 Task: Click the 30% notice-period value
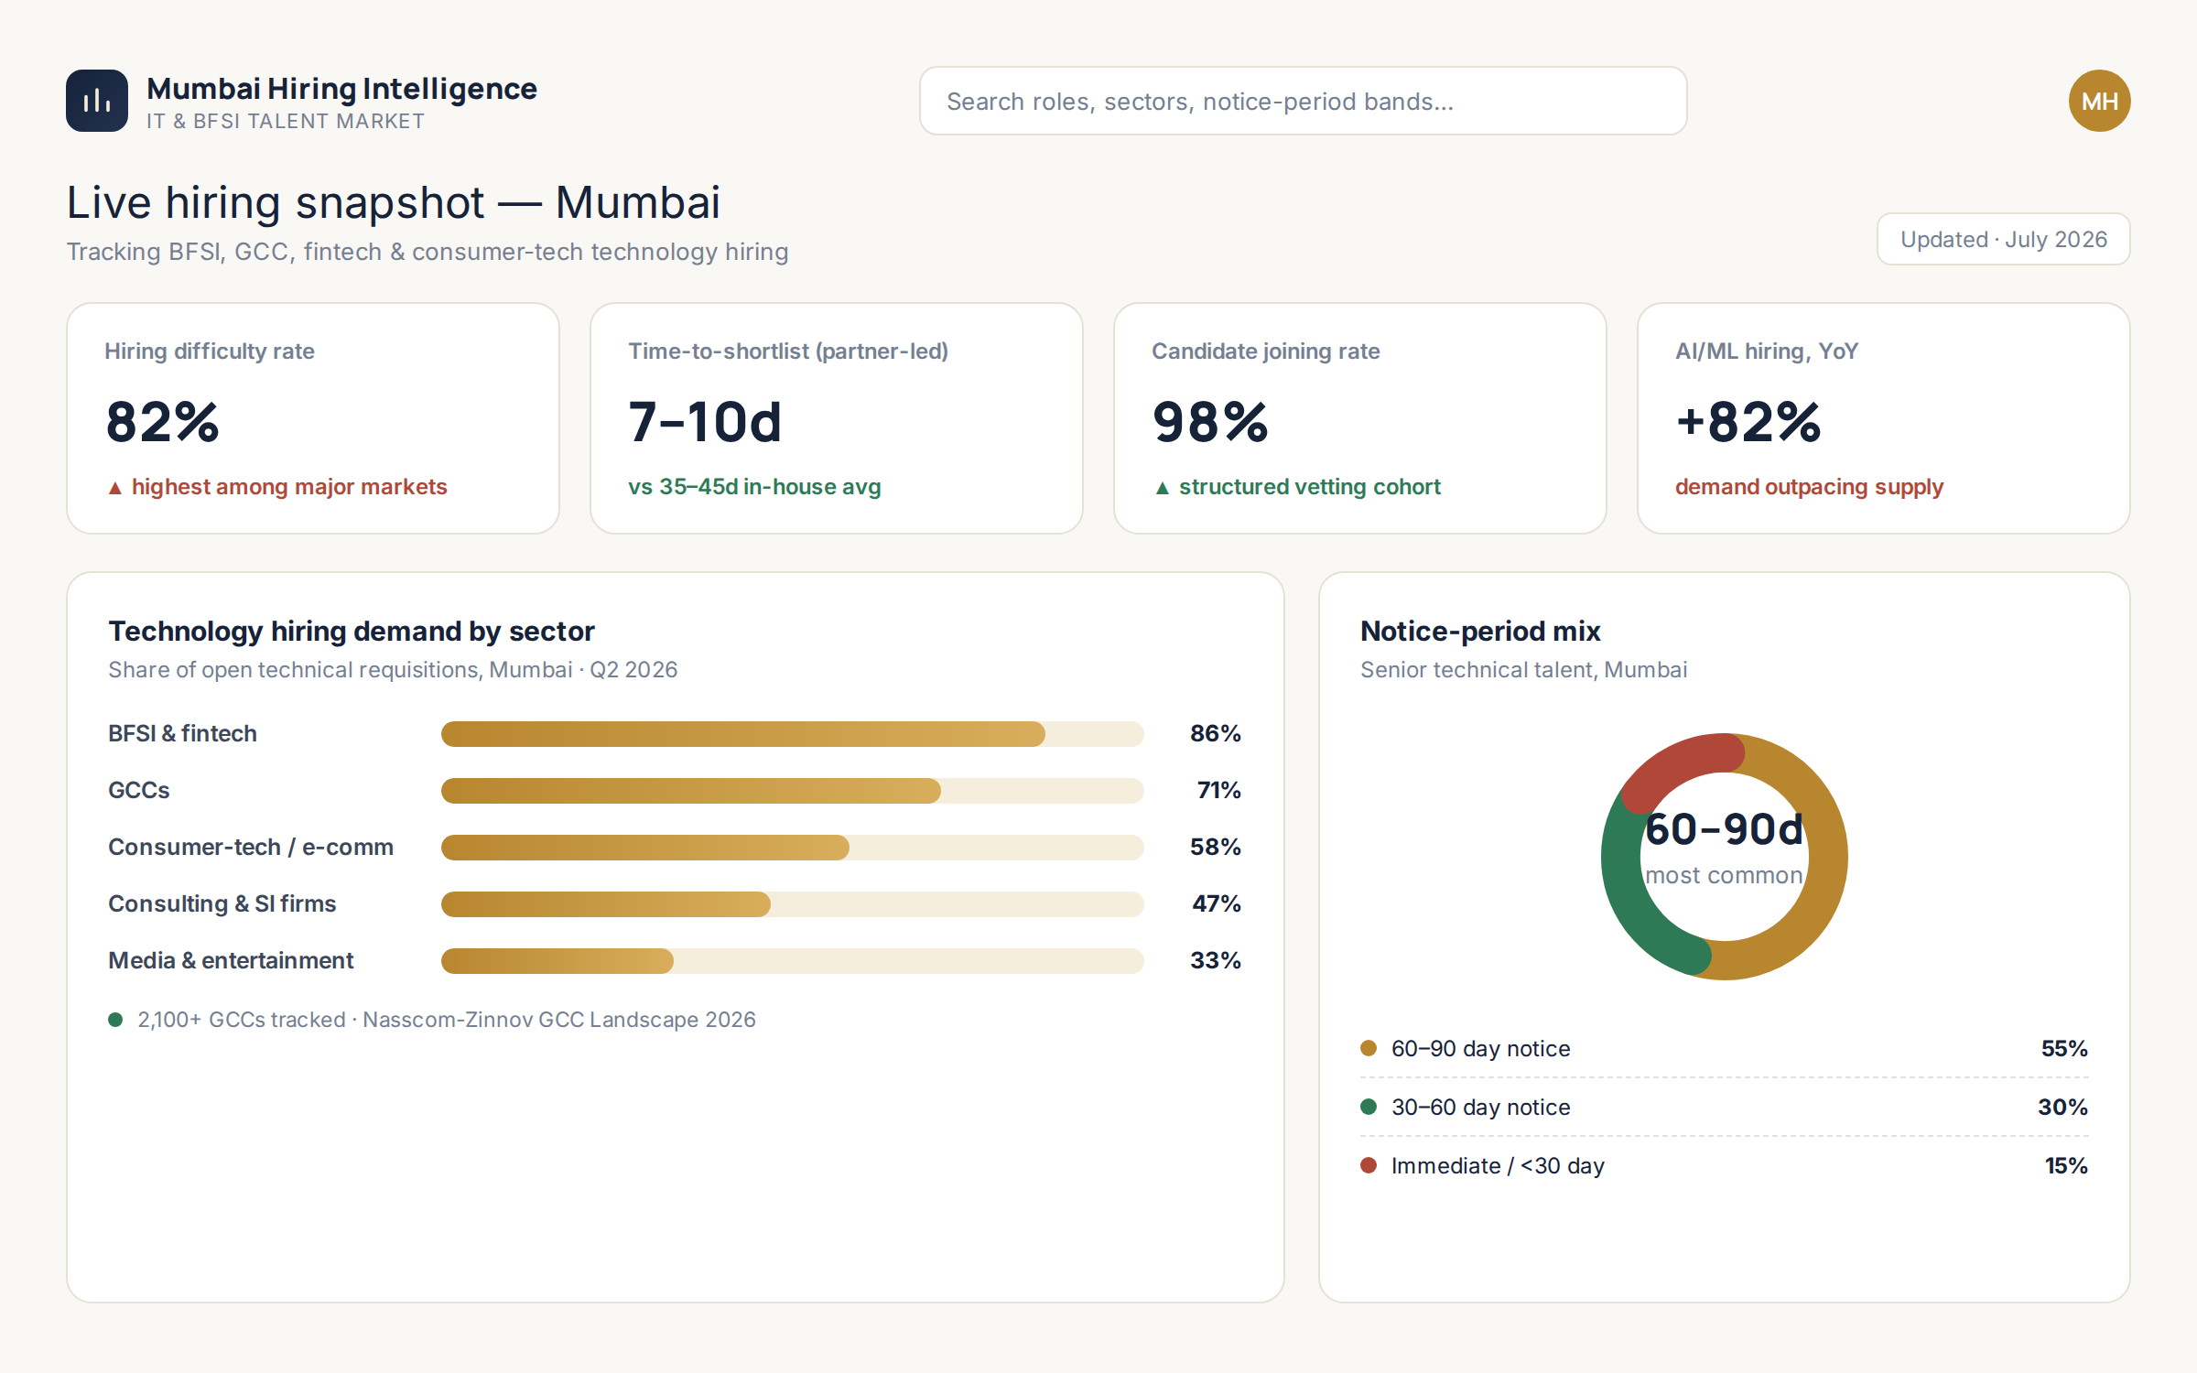coord(2062,1108)
